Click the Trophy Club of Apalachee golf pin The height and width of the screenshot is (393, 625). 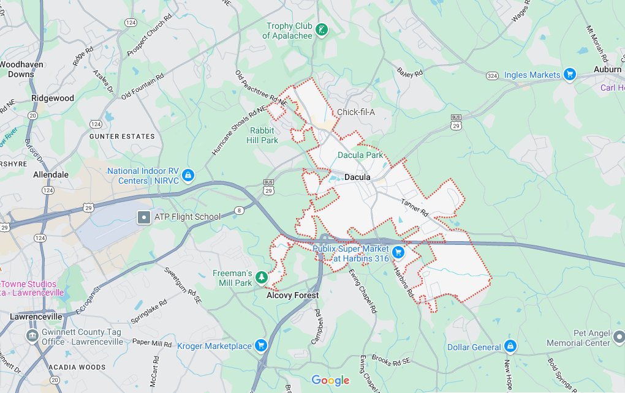click(x=322, y=30)
